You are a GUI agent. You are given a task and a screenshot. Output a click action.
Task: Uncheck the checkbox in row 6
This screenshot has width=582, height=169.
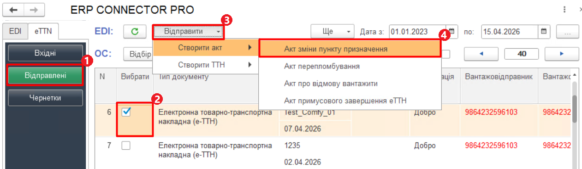(x=126, y=112)
